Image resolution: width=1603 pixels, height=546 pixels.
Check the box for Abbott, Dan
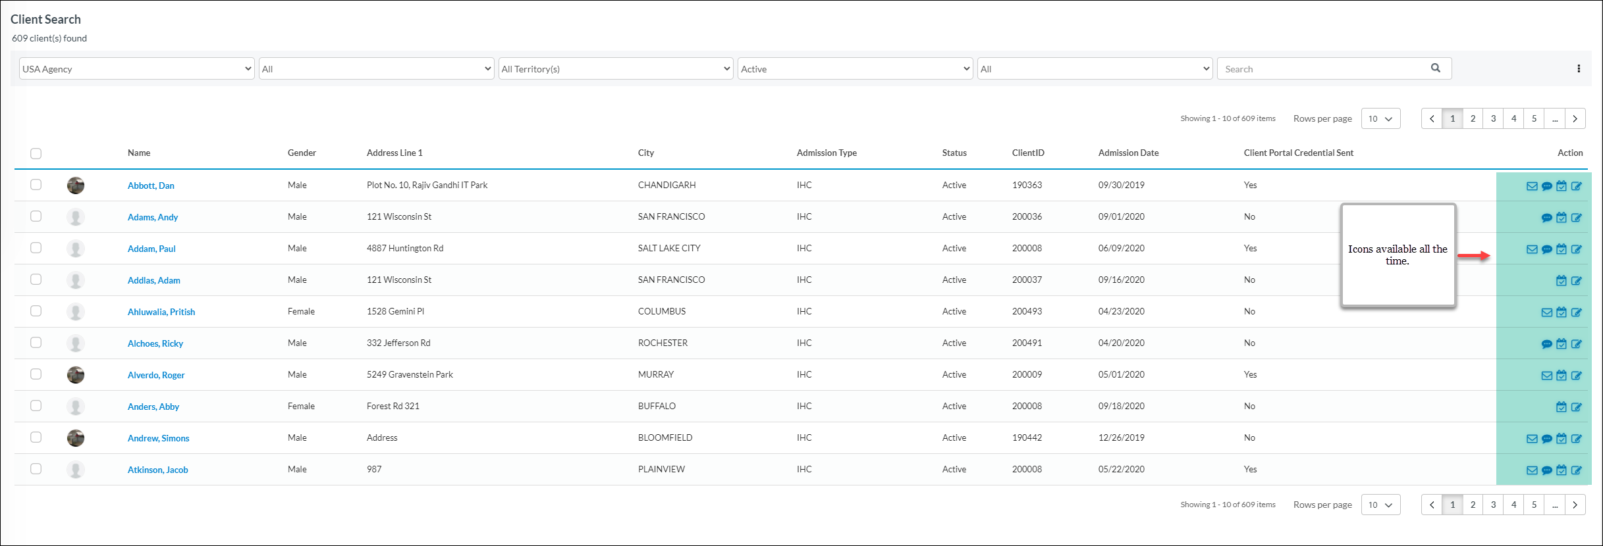[36, 185]
